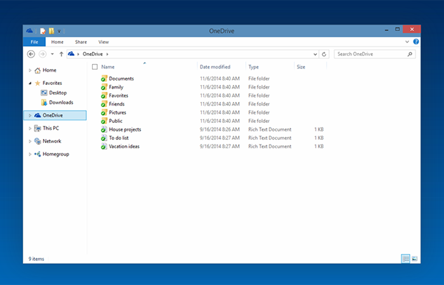
Task: Select OneDrive in the navigation pane
Action: (53, 115)
